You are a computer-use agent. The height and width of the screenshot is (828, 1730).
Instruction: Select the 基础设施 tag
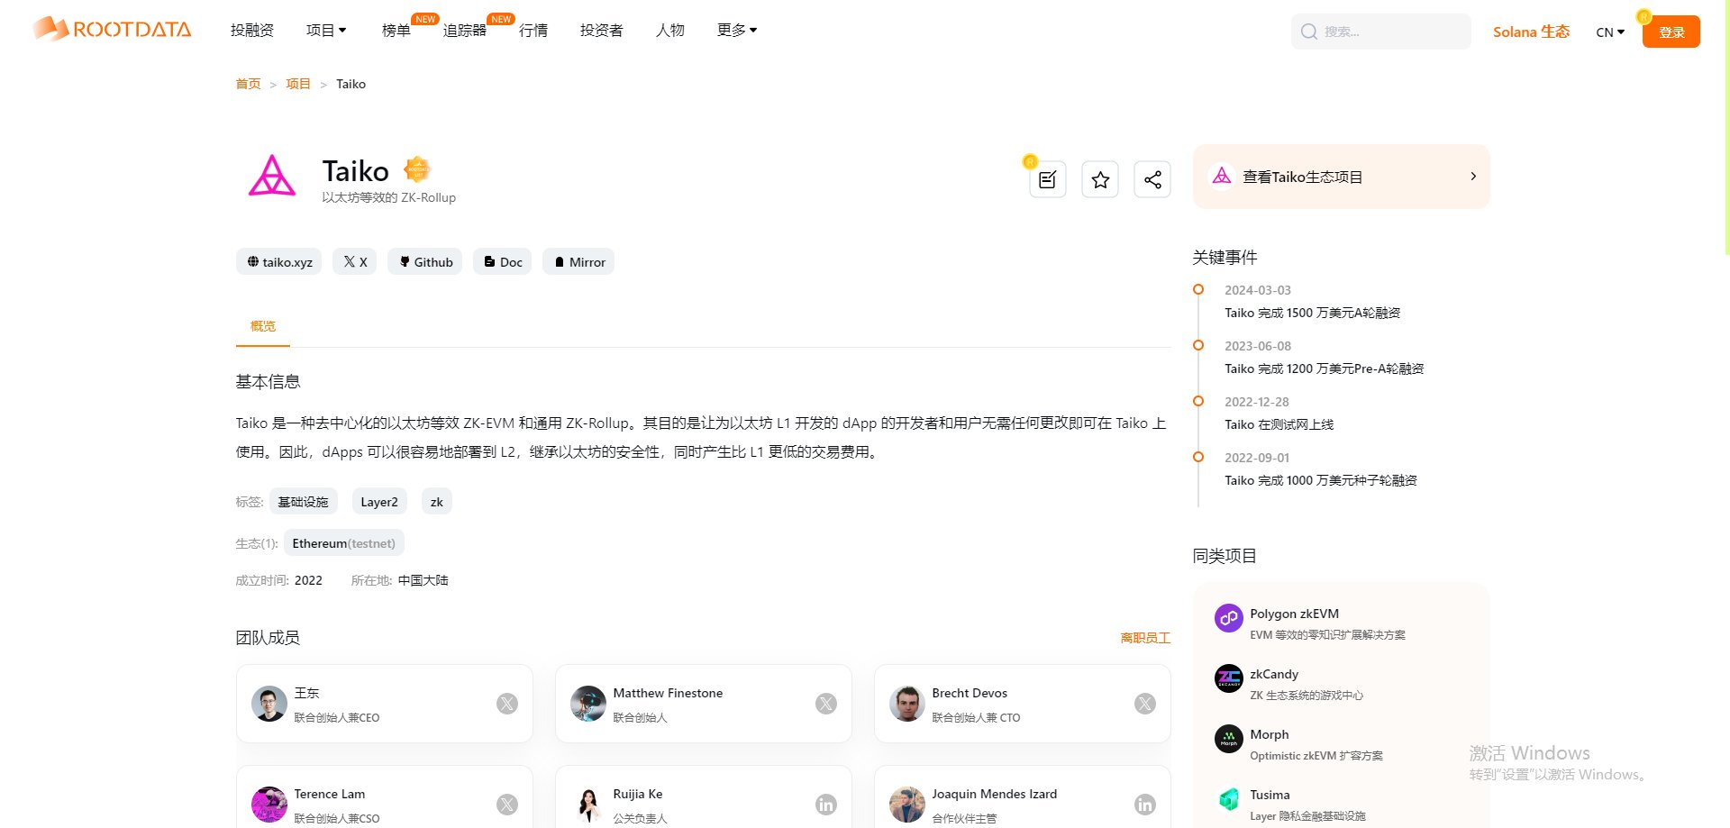tap(304, 502)
